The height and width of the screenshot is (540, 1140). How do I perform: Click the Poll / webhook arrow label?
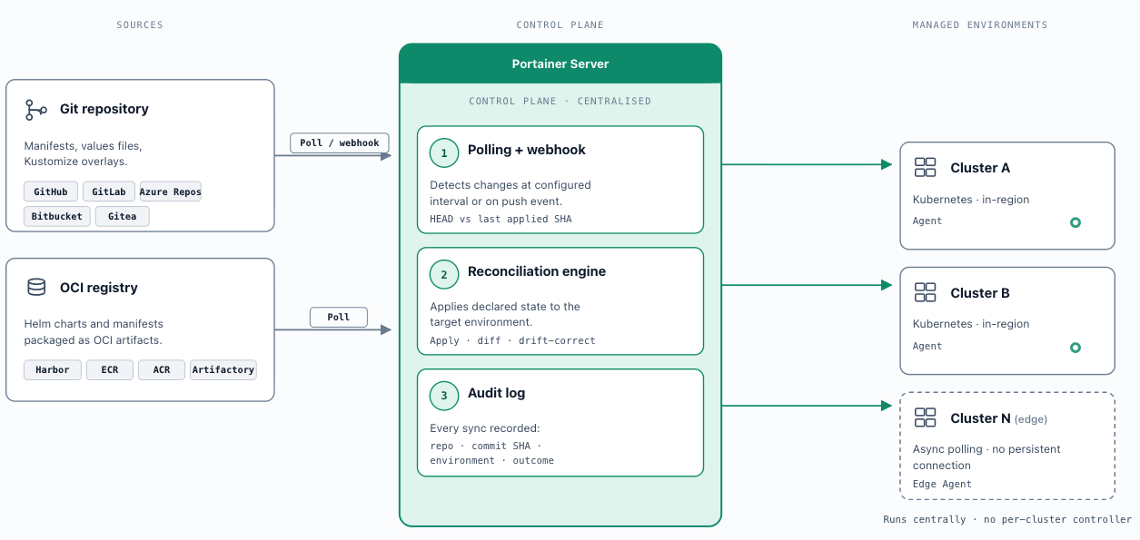tap(340, 142)
